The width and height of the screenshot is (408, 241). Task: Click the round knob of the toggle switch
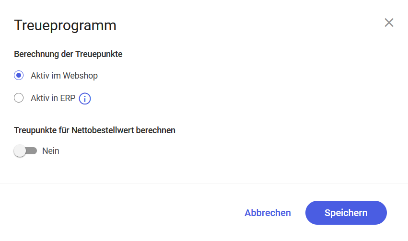click(x=20, y=151)
